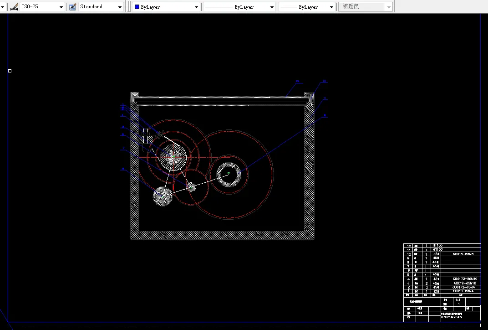Open the disabled 随颜色 plot style dropdown
488x330 pixels.
(366, 7)
